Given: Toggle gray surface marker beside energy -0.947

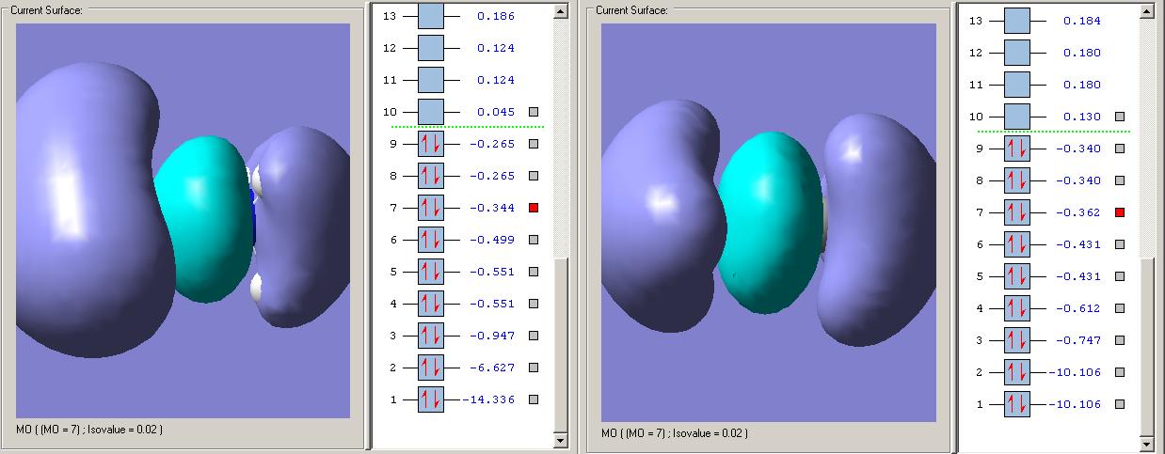Looking at the screenshot, I should (534, 336).
